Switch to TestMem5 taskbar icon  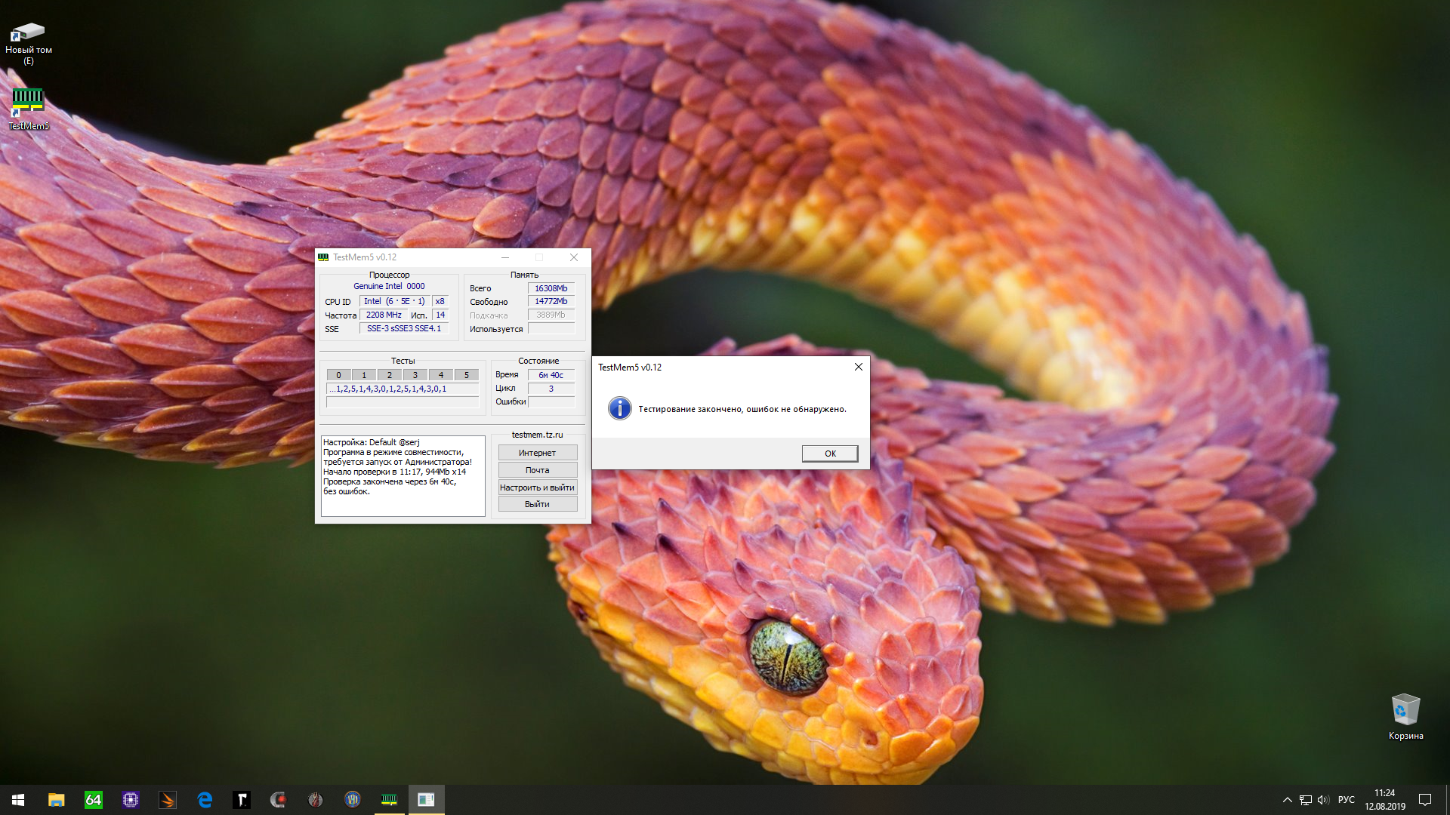pyautogui.click(x=389, y=800)
